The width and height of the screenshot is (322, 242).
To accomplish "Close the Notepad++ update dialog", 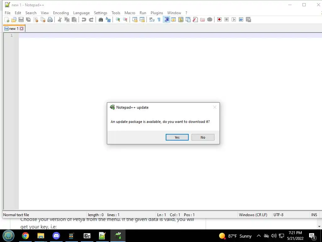I will (x=215, y=107).
